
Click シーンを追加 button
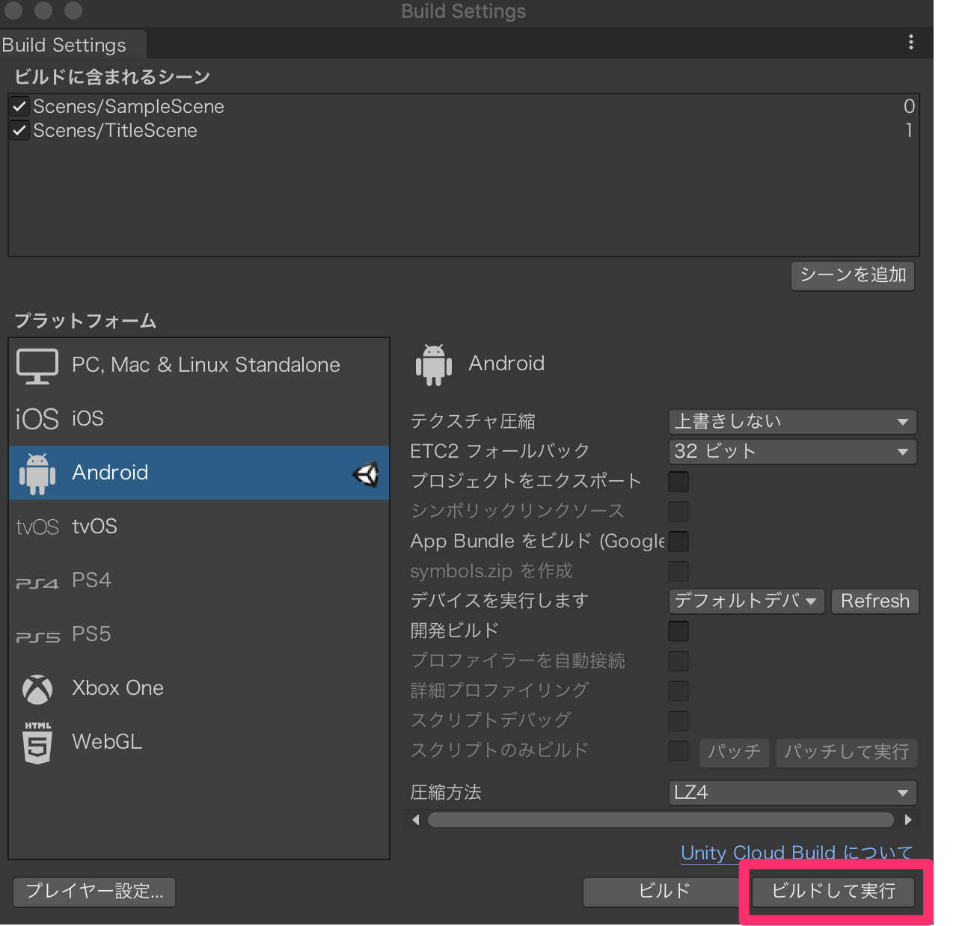coord(853,275)
